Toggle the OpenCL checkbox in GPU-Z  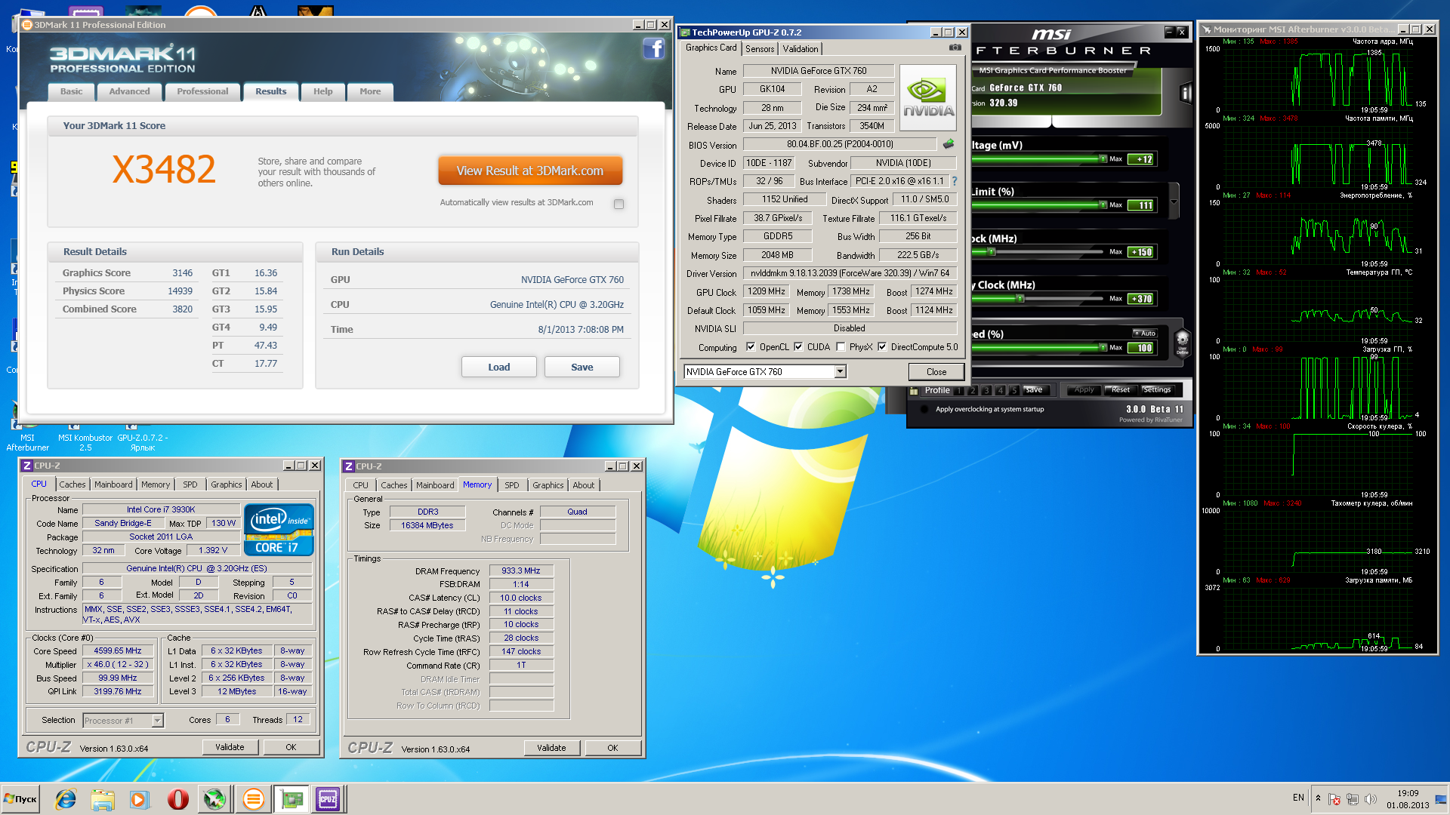[x=751, y=347]
